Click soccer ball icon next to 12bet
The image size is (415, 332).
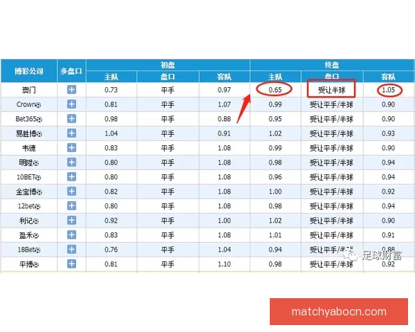(x=37, y=207)
